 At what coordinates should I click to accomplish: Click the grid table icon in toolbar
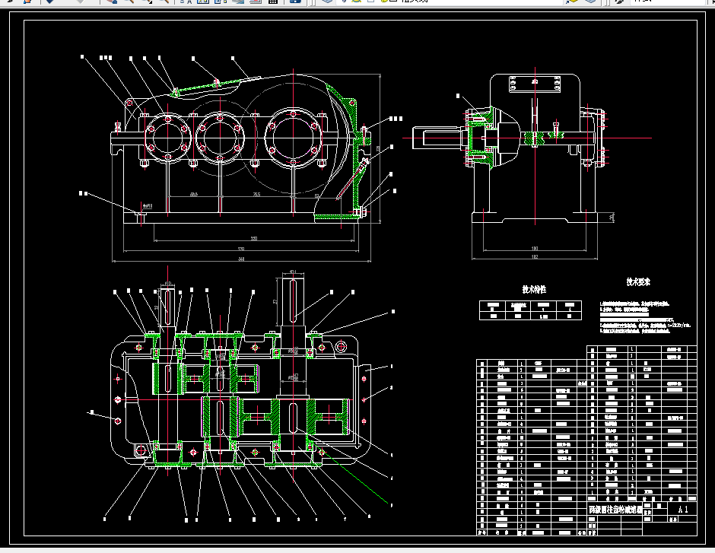272,2
